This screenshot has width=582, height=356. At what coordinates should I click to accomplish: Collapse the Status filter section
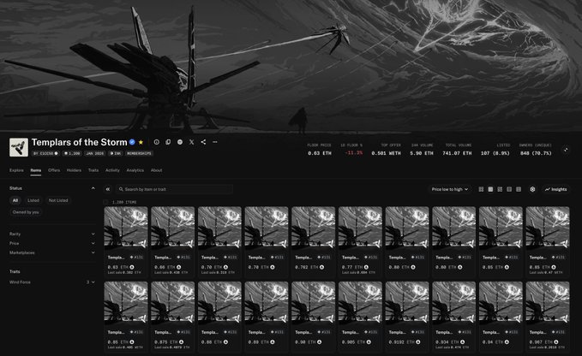pos(93,188)
